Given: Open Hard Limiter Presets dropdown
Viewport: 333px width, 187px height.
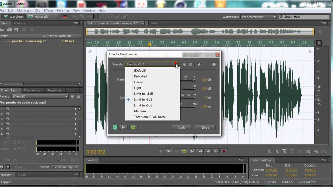Looking at the screenshot, I should (x=152, y=64).
